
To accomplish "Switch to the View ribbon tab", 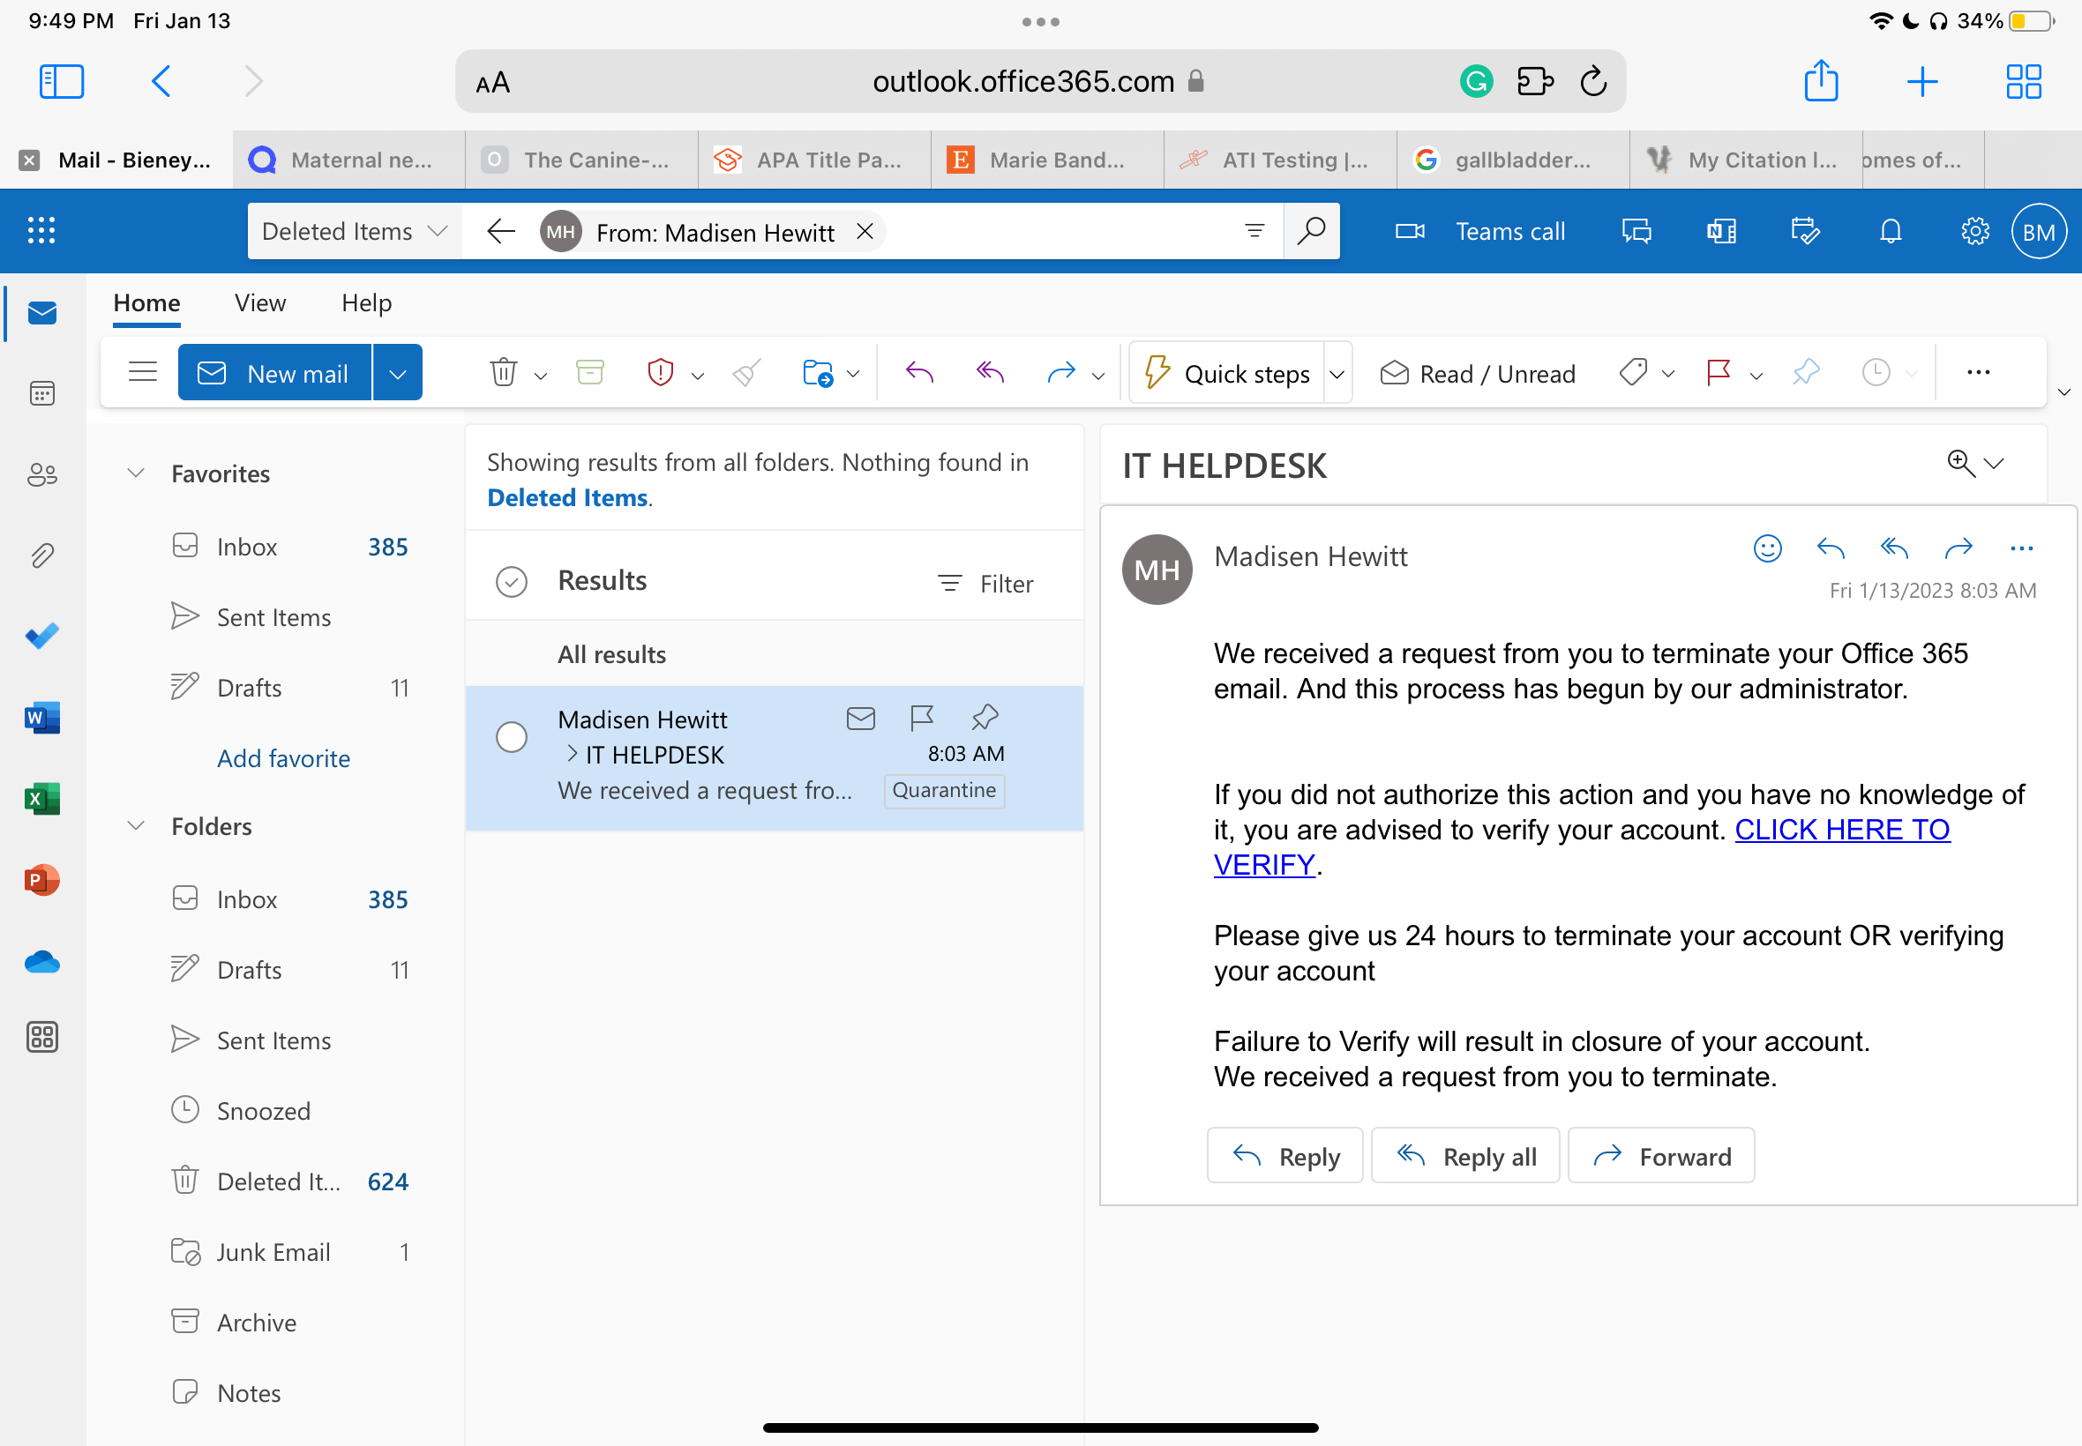I will [x=260, y=302].
